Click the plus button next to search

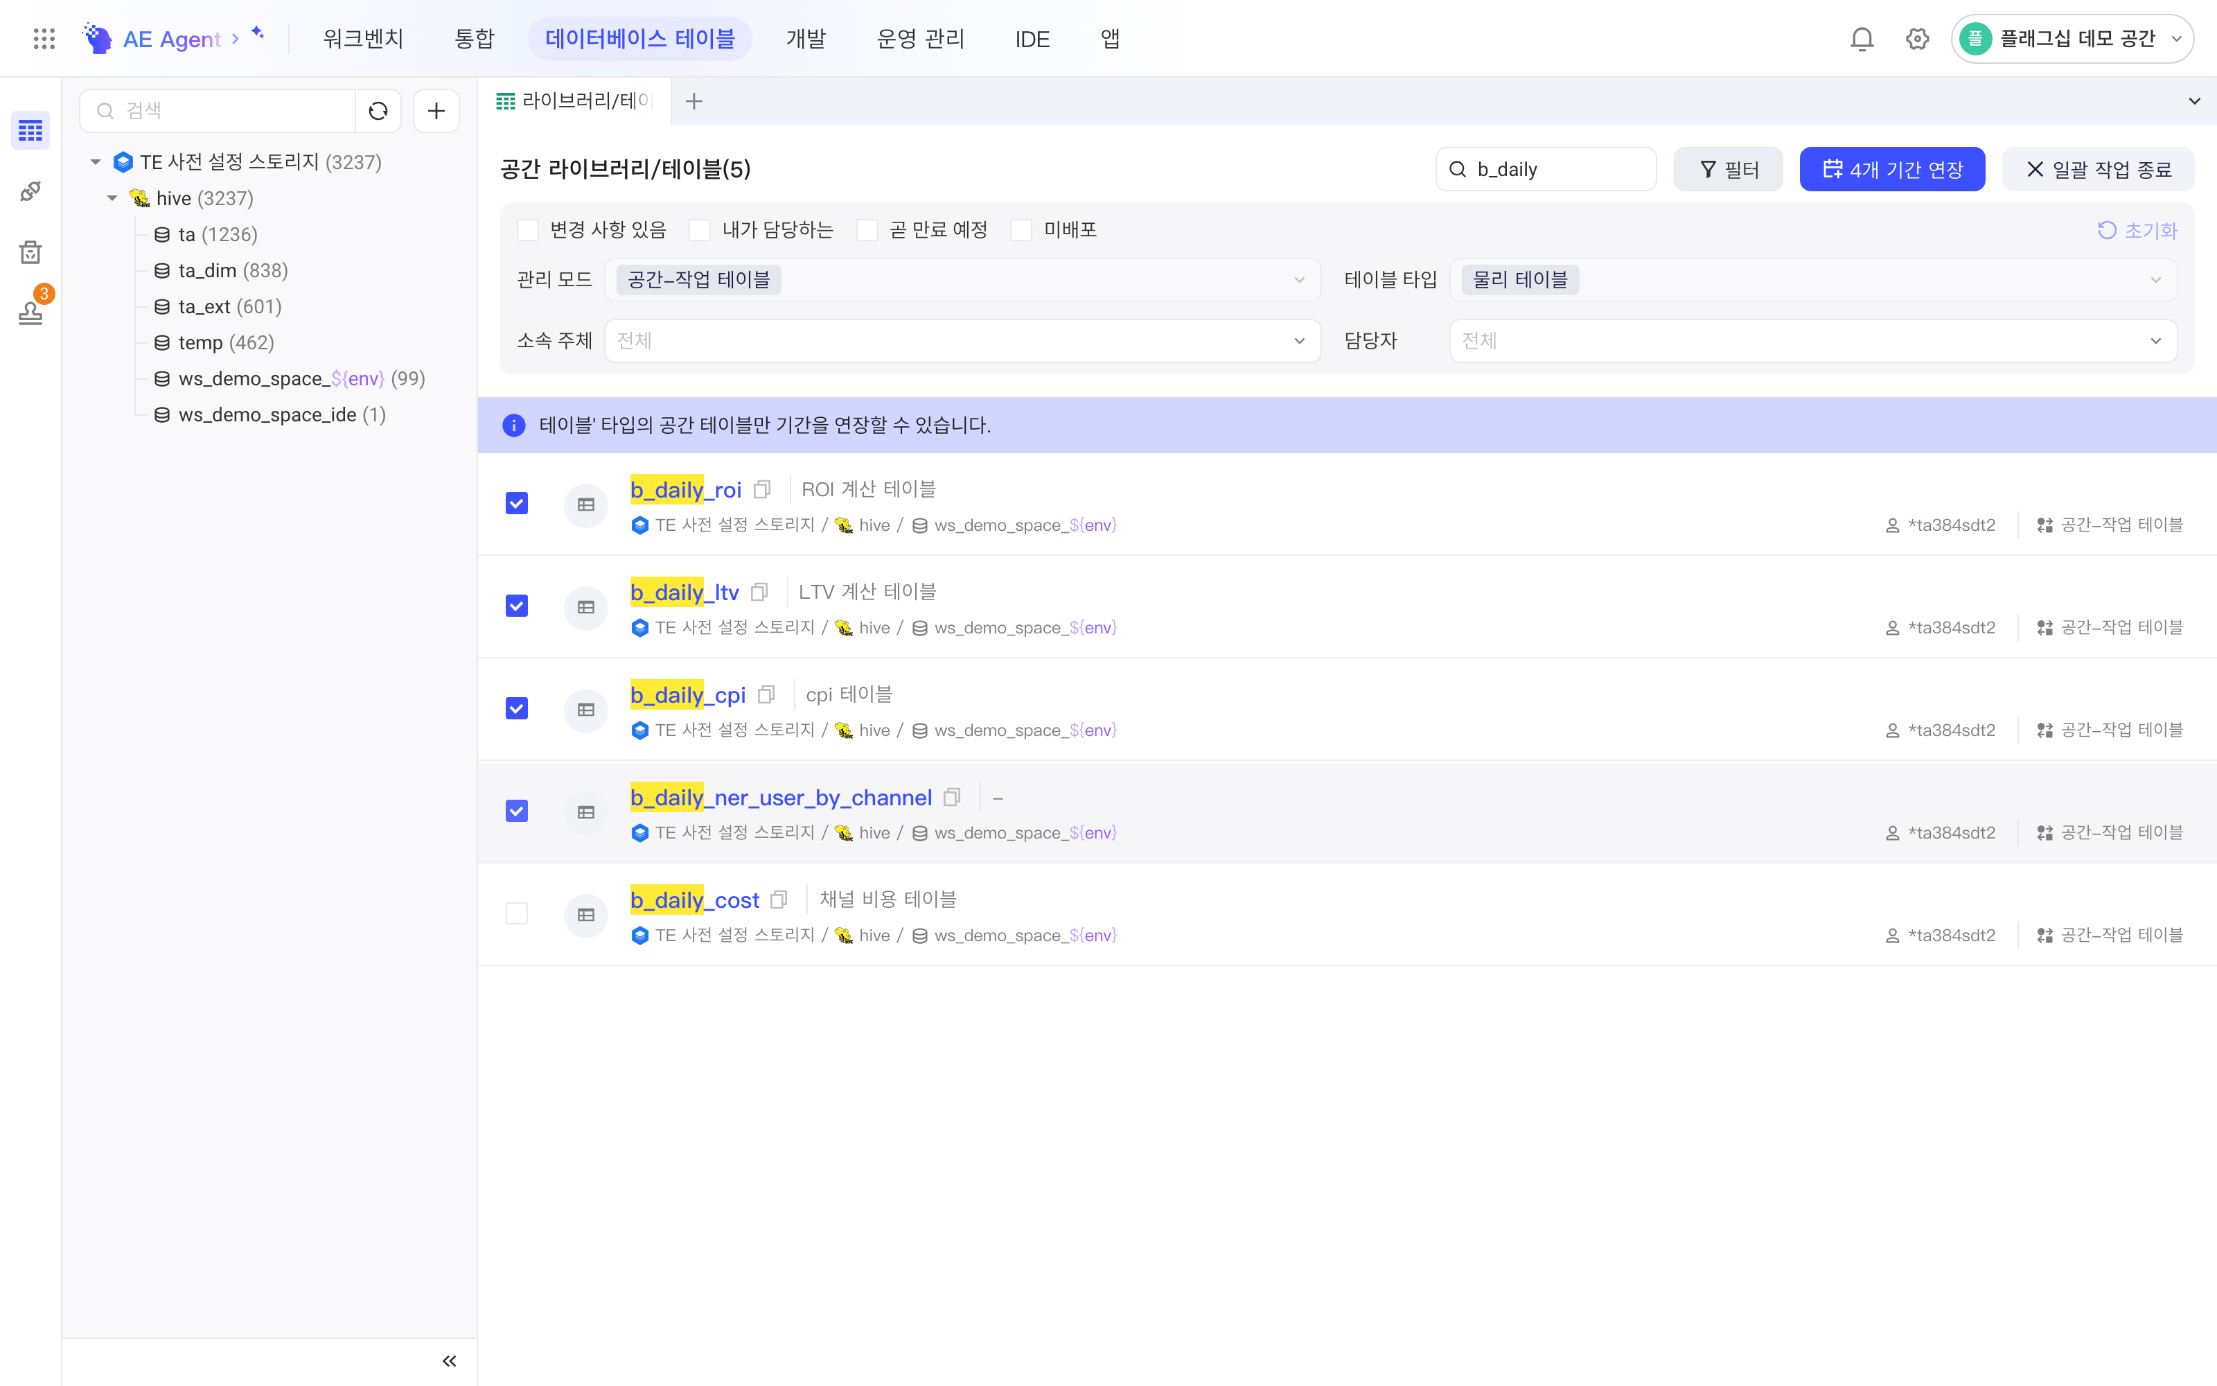pyautogui.click(x=436, y=111)
